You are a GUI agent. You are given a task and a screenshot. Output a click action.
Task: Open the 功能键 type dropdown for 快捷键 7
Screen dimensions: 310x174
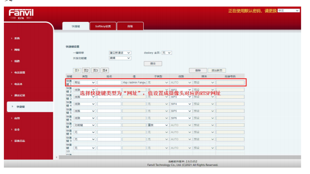point(84,125)
